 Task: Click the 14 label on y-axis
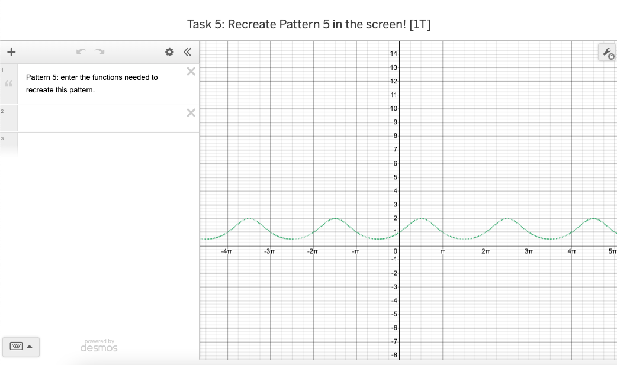coord(394,53)
